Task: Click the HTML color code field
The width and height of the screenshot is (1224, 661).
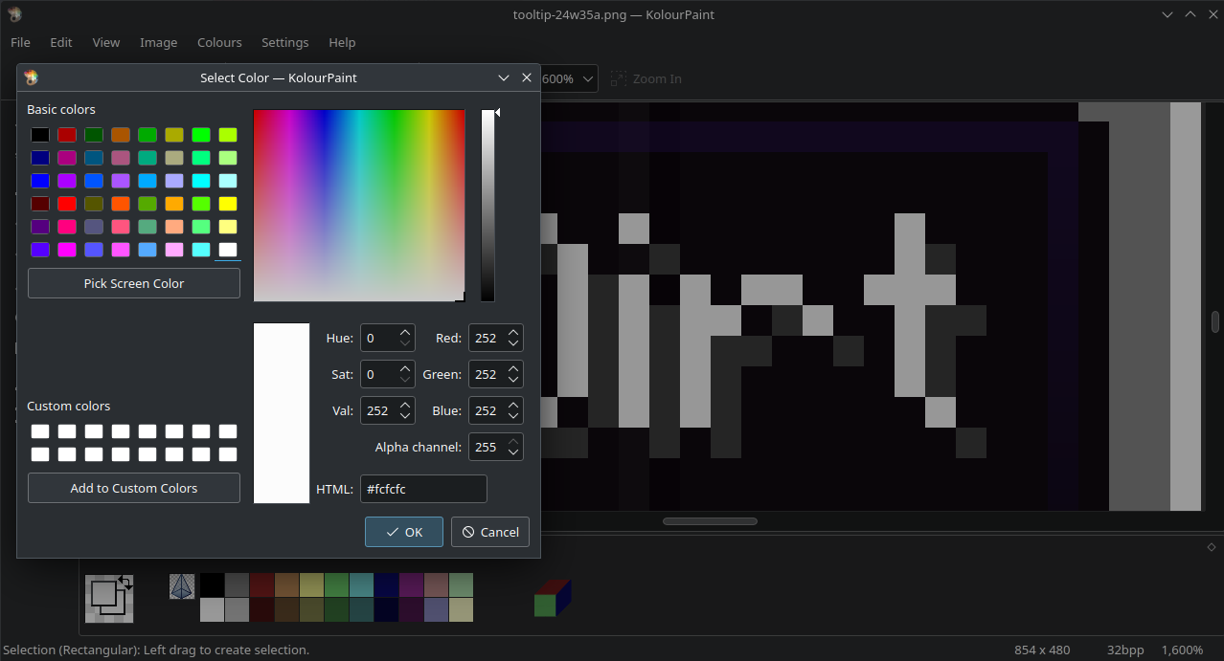Action: click(423, 489)
